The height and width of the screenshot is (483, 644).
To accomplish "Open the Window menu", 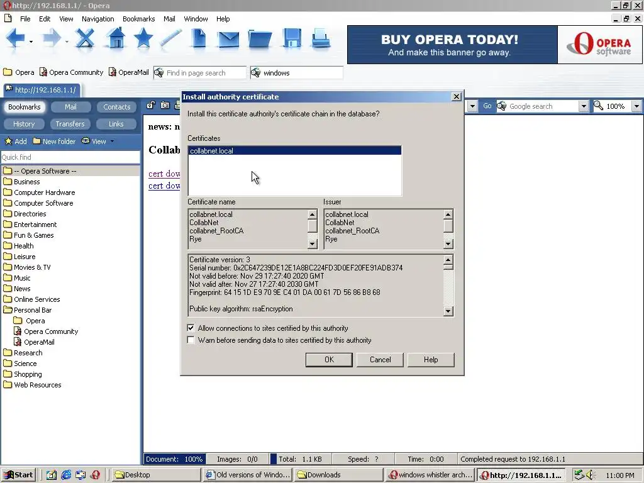I will pos(196,19).
